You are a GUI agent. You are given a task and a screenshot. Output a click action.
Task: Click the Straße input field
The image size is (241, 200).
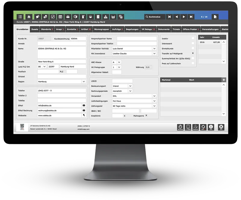(x=62, y=62)
